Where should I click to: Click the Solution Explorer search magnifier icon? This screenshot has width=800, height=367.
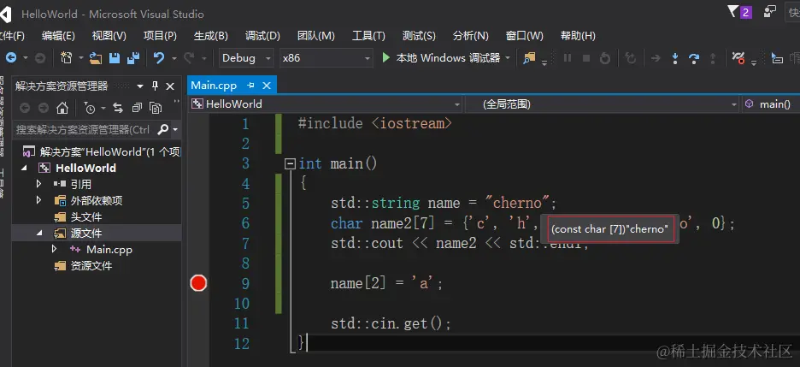[x=162, y=130]
